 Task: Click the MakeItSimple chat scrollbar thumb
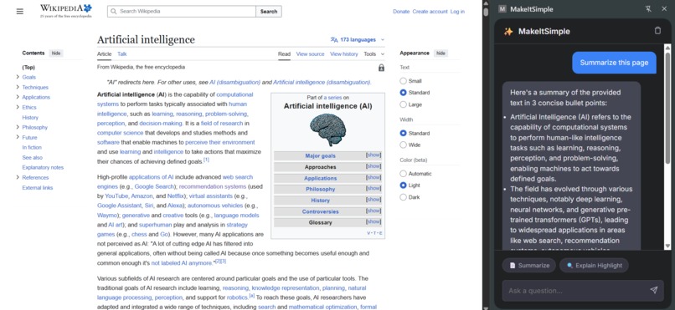[667, 107]
